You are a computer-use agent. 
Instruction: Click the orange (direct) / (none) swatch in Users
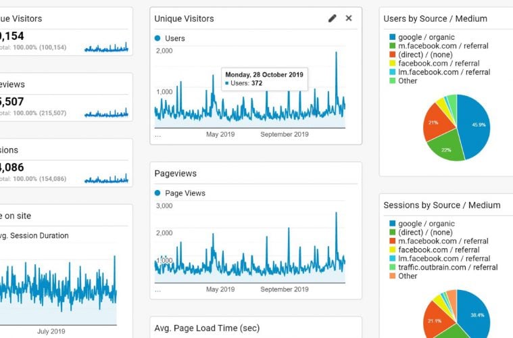coord(392,55)
